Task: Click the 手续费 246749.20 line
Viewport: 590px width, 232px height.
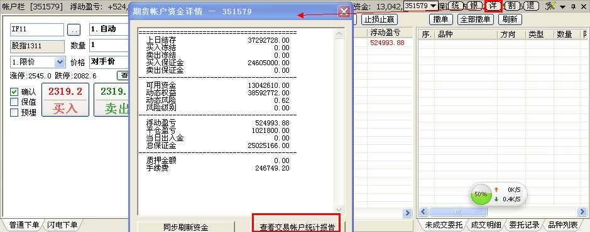Action: [x=217, y=168]
